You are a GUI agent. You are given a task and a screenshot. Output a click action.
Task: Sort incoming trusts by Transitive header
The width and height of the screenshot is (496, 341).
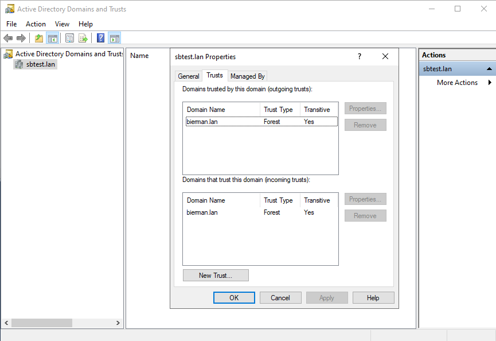point(318,200)
